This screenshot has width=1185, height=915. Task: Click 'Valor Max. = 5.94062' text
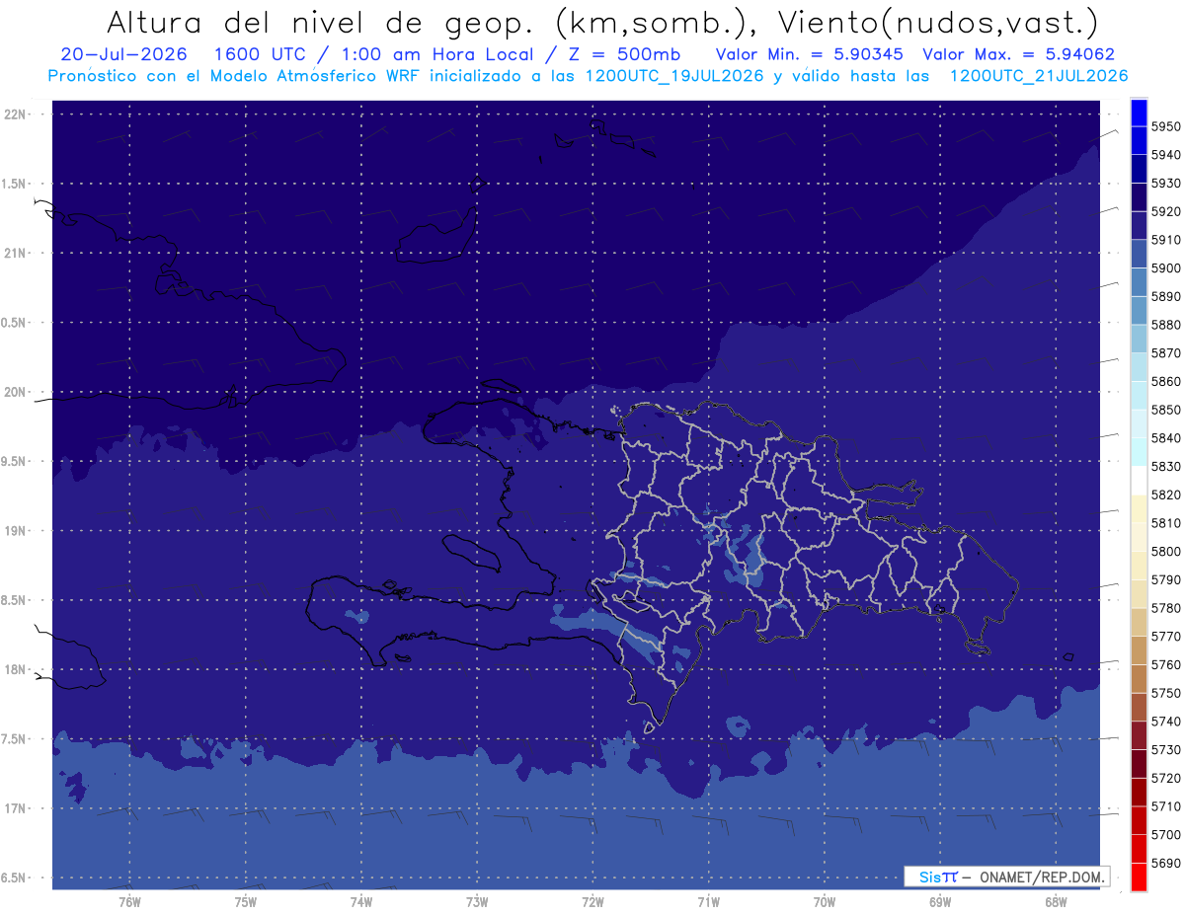tap(1018, 54)
